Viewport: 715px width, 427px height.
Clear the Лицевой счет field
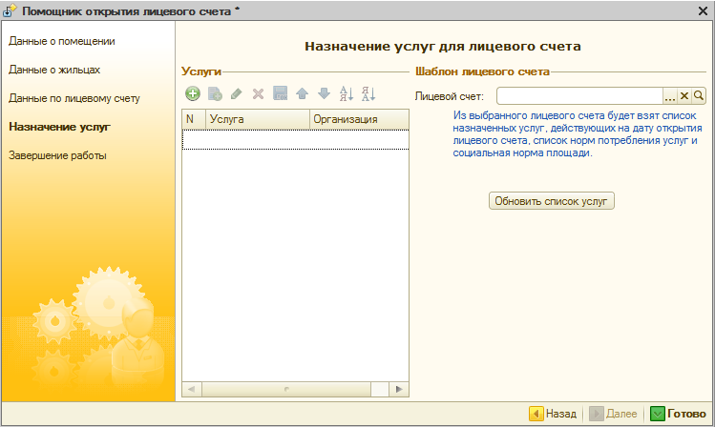point(684,96)
